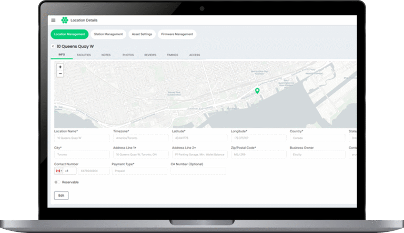Open the Country selection field

[x=317, y=138]
